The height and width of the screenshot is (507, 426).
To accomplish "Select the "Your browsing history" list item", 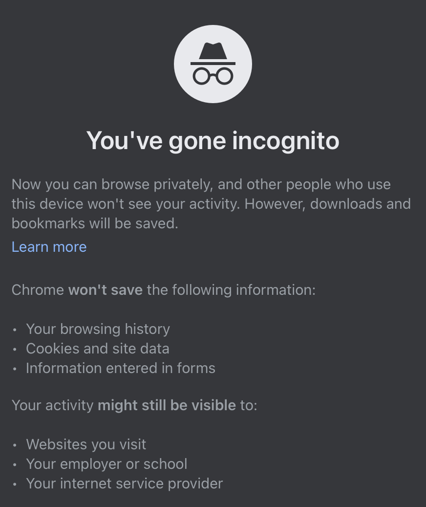I will 98,329.
